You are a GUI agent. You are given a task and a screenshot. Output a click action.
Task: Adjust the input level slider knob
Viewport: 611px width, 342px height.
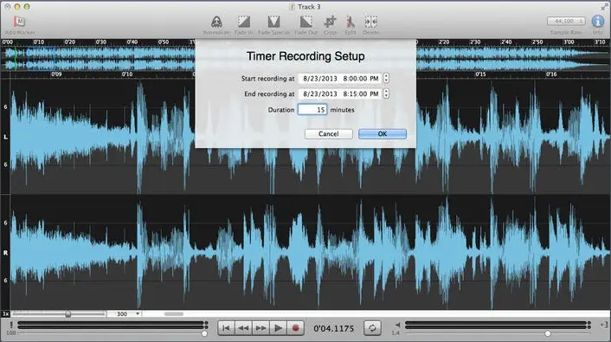click(x=204, y=333)
